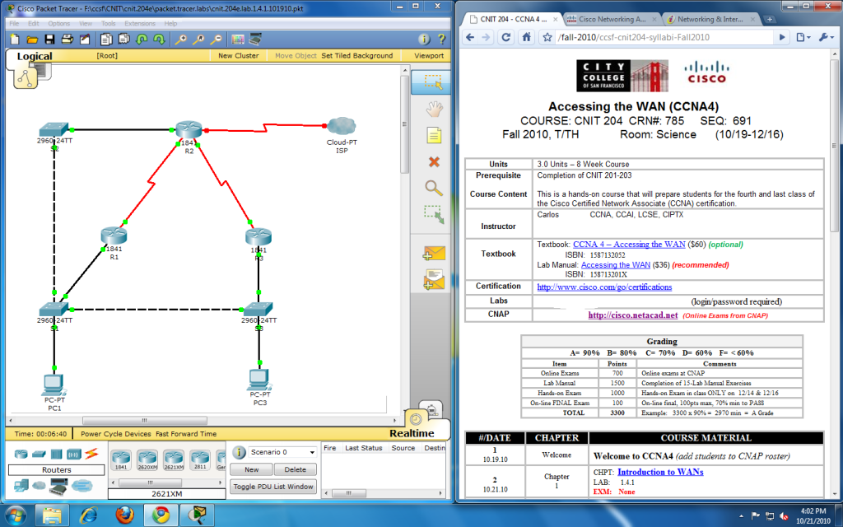This screenshot has width=843, height=527.
Task: Switch to Networking & Internet tab
Action: tap(710, 20)
